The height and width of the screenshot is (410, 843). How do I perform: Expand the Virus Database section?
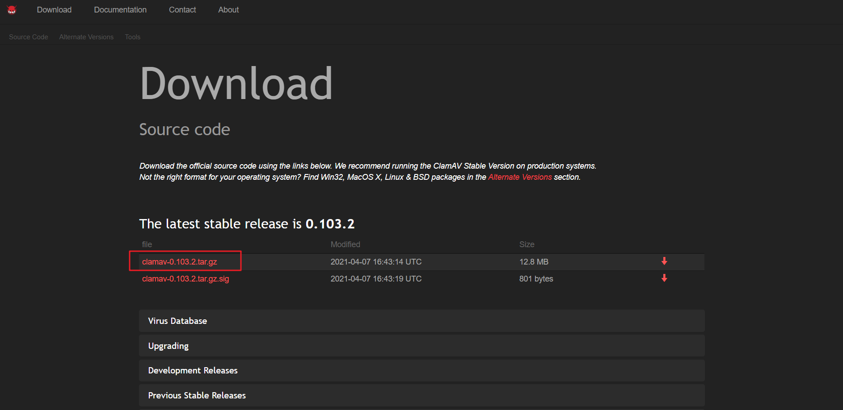(x=421, y=321)
